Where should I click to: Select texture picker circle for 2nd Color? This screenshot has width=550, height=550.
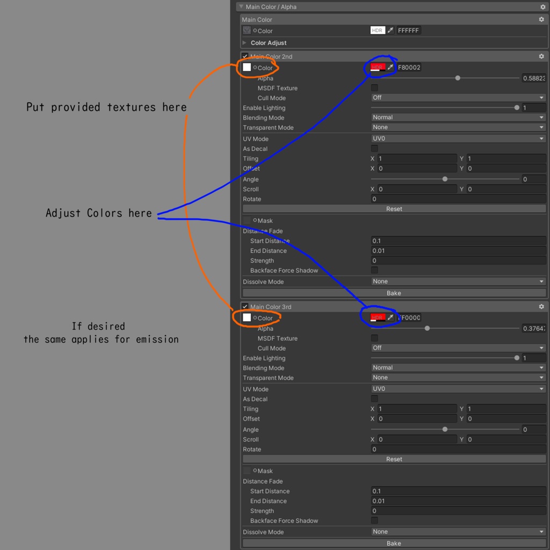[255, 67]
